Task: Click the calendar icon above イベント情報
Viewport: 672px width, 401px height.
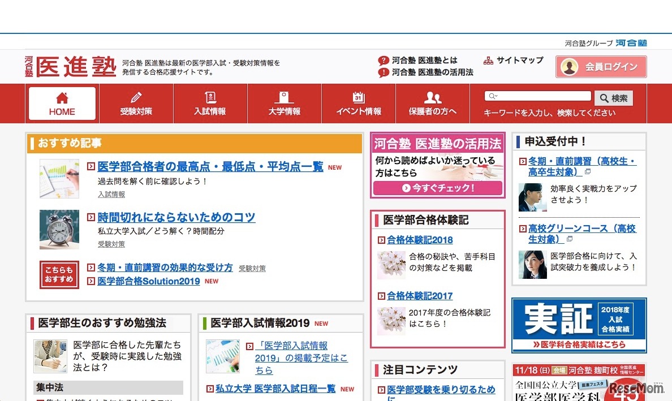Action: [358, 97]
